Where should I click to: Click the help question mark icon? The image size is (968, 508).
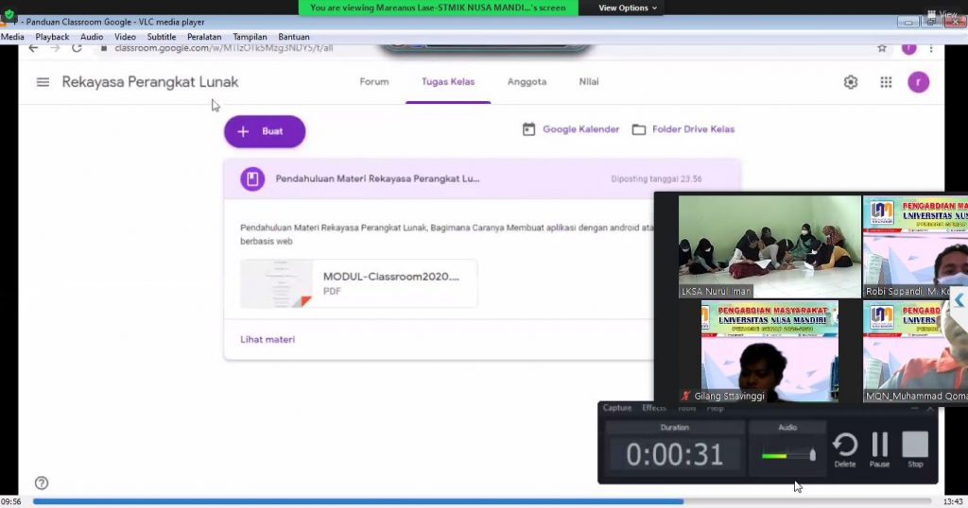click(42, 483)
